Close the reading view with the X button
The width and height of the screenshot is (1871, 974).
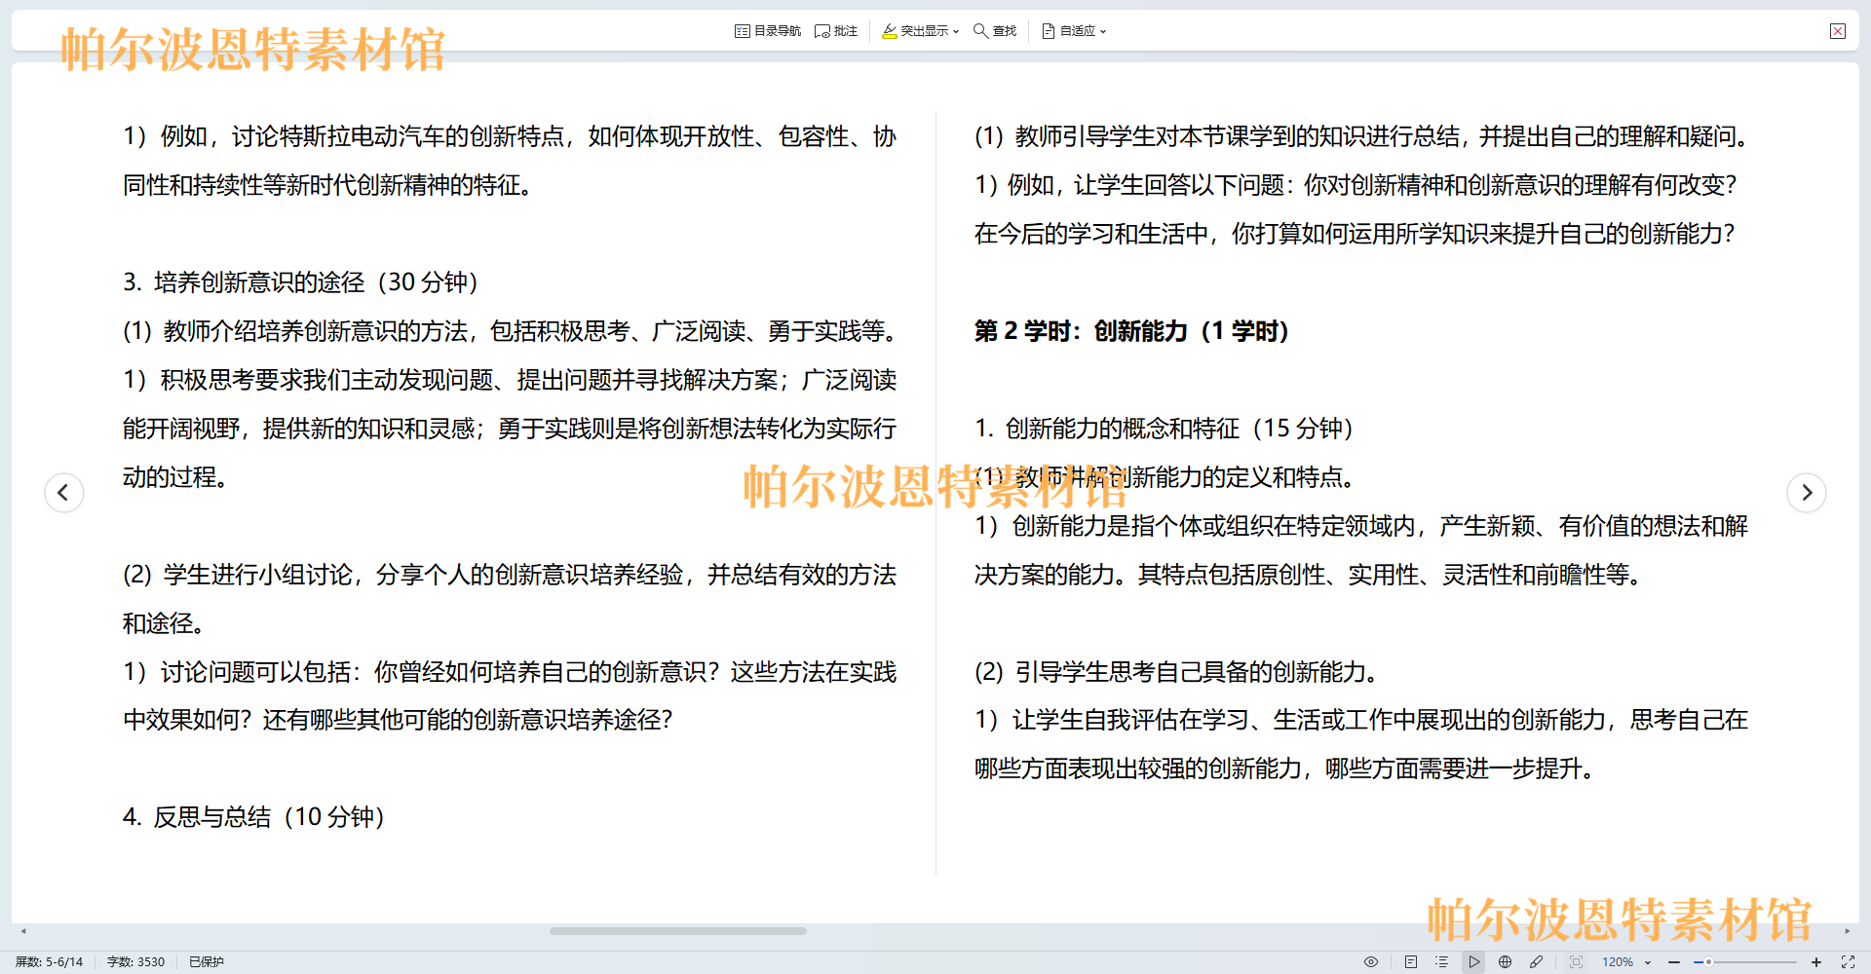click(1838, 31)
